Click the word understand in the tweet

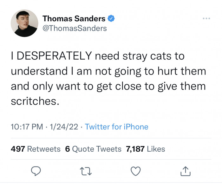(39, 71)
